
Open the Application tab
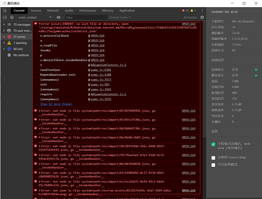(x=127, y=10)
